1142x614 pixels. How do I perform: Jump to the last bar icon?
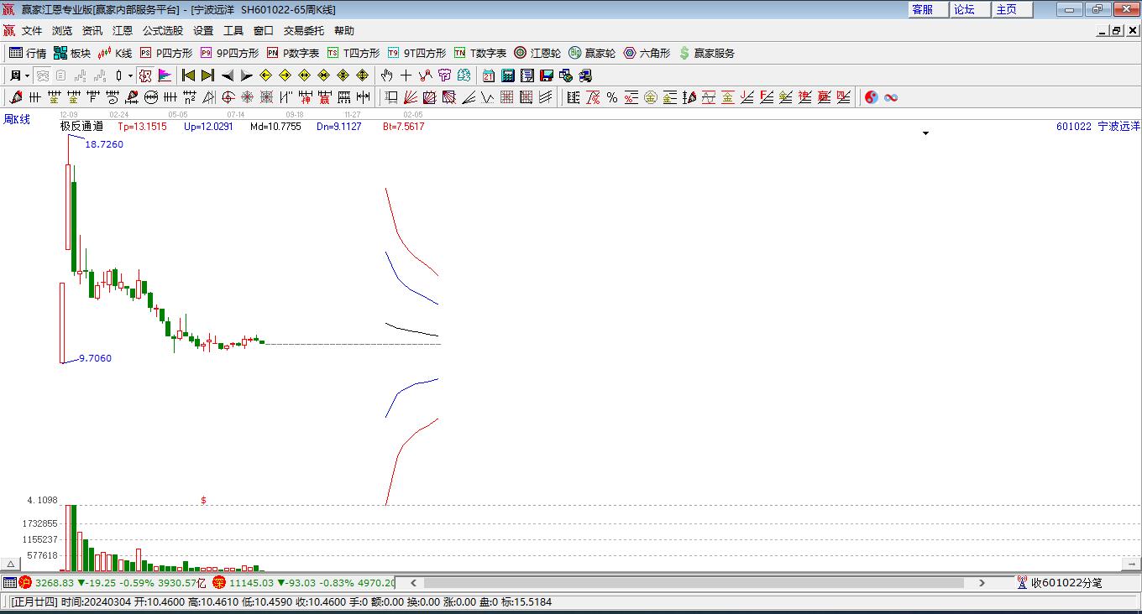click(x=207, y=75)
